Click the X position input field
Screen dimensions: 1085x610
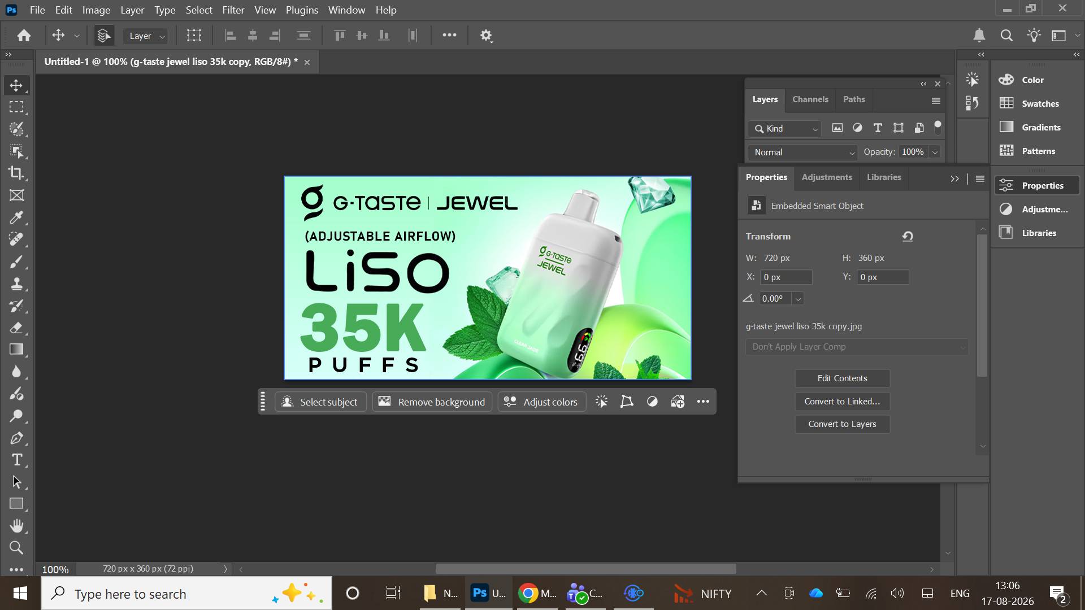pyautogui.click(x=786, y=277)
